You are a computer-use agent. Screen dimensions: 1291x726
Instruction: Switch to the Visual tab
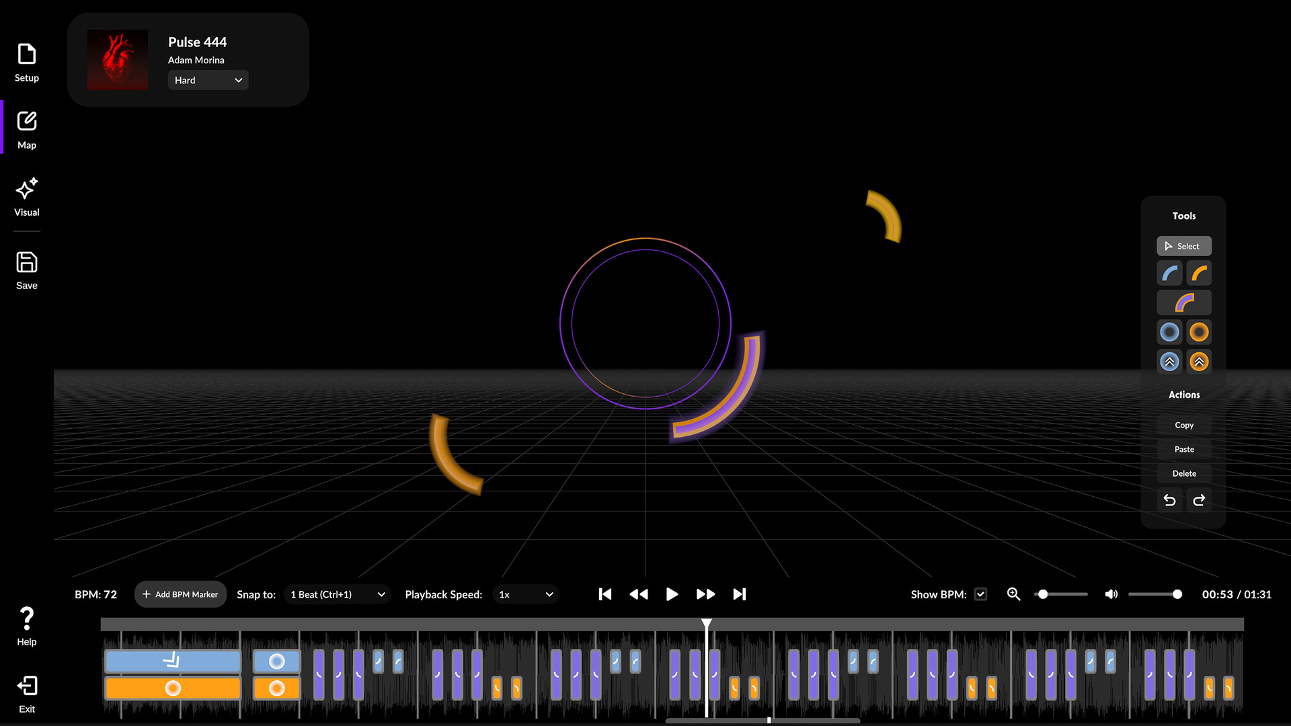(x=27, y=197)
